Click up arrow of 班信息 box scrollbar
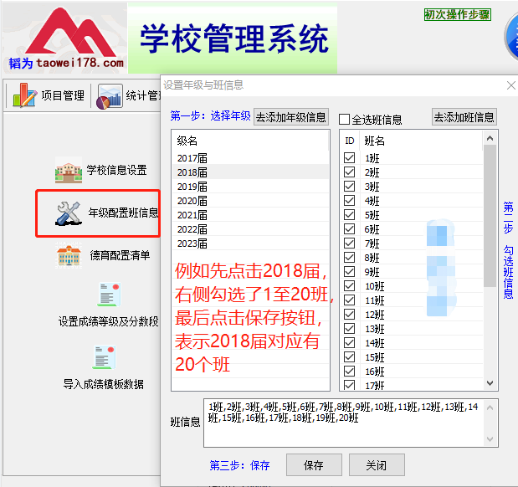The image size is (518, 487). pyautogui.click(x=490, y=408)
